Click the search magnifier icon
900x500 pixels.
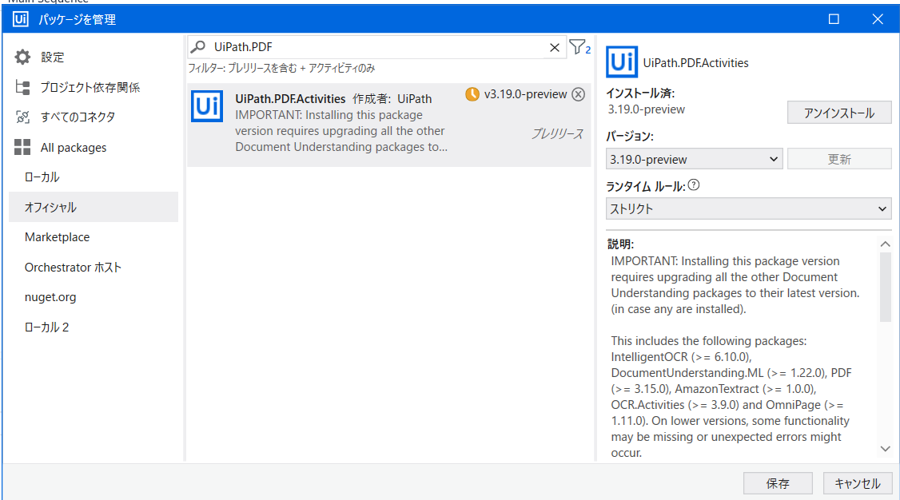tap(198, 46)
